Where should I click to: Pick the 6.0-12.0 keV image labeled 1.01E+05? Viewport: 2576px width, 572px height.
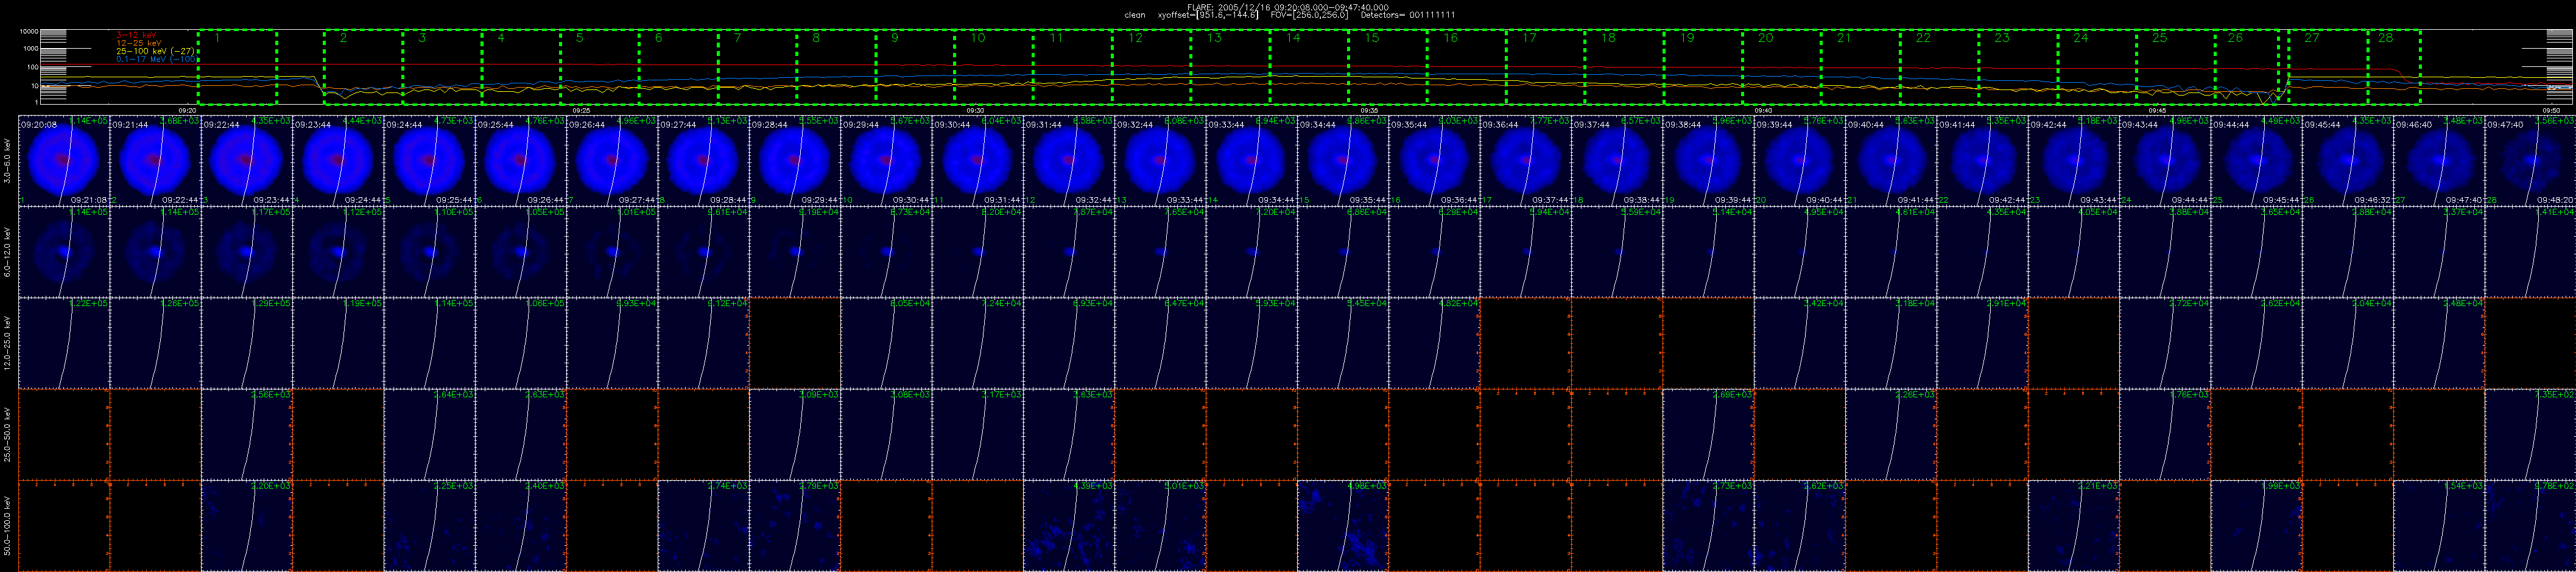pyautogui.click(x=612, y=252)
